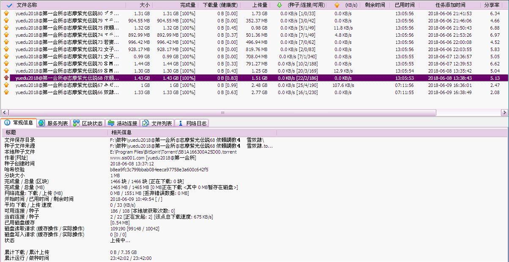Show the 活动连接 tab
This screenshot has height=262, width=509.
[123, 123]
